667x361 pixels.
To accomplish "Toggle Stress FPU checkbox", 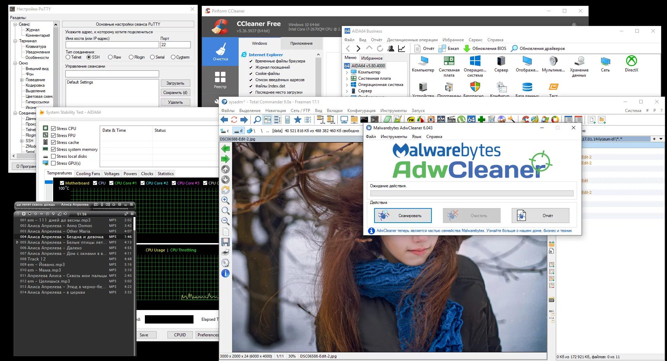I will click(x=53, y=136).
